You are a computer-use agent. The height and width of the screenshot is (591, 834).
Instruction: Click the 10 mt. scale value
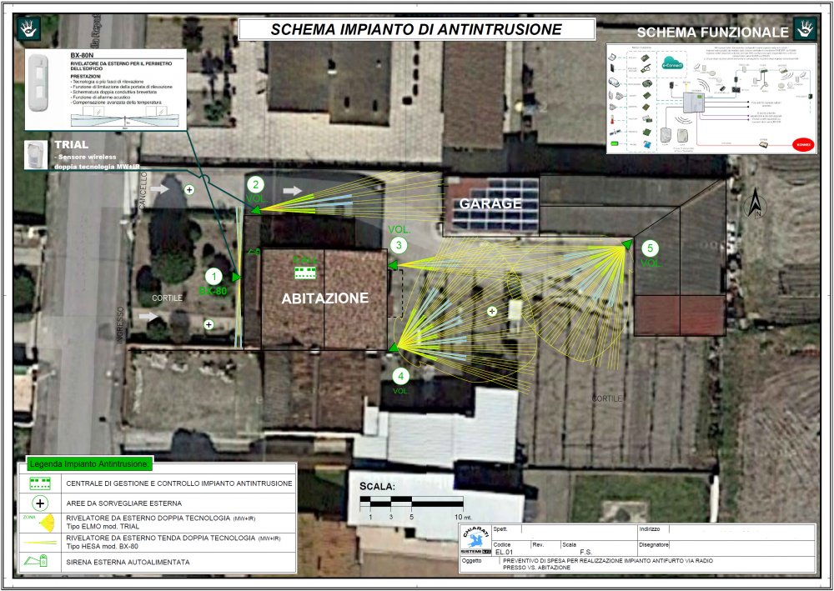tap(463, 517)
